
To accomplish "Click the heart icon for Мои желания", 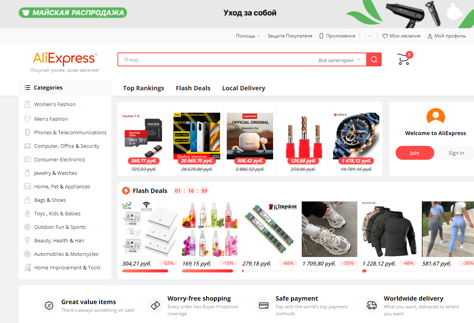I will point(385,36).
